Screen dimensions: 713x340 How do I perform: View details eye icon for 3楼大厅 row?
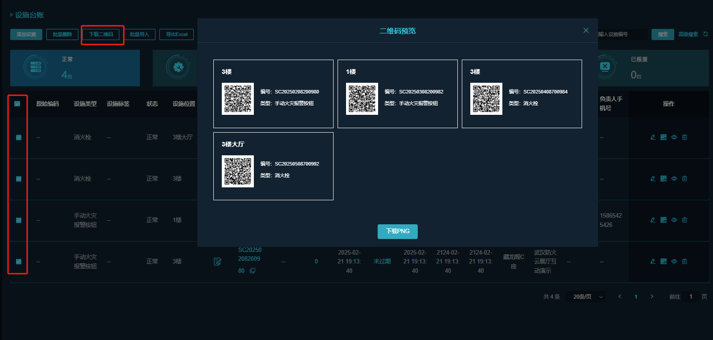pos(674,137)
